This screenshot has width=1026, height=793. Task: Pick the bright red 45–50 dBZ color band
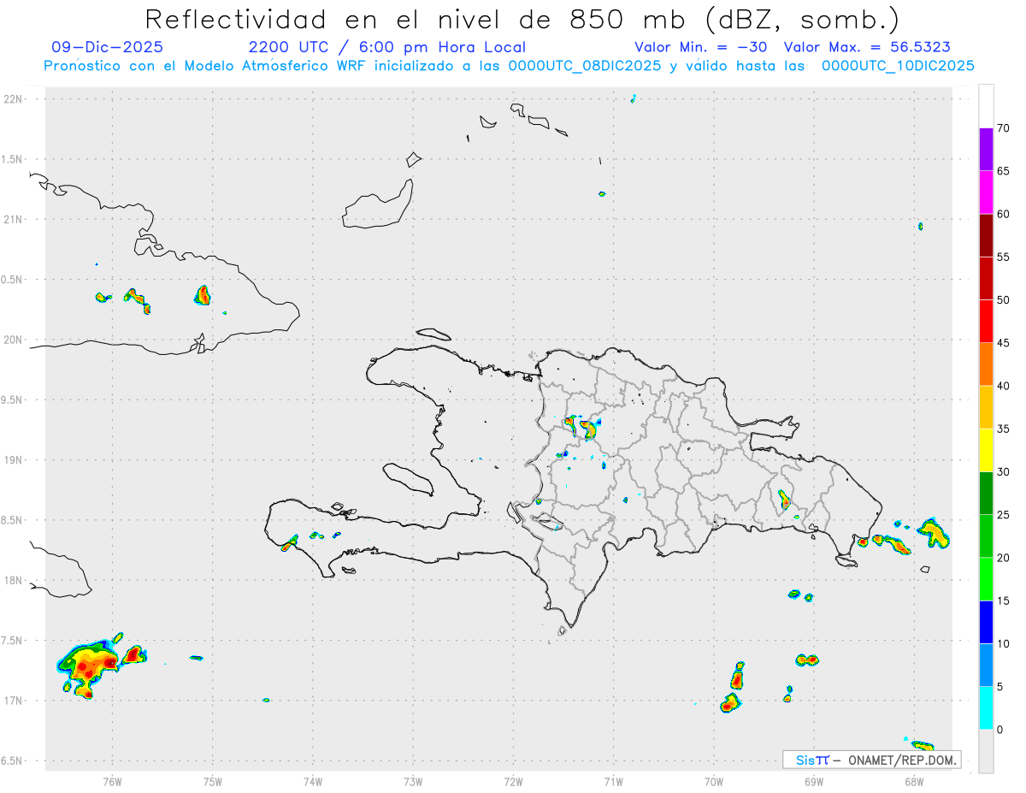(986, 321)
